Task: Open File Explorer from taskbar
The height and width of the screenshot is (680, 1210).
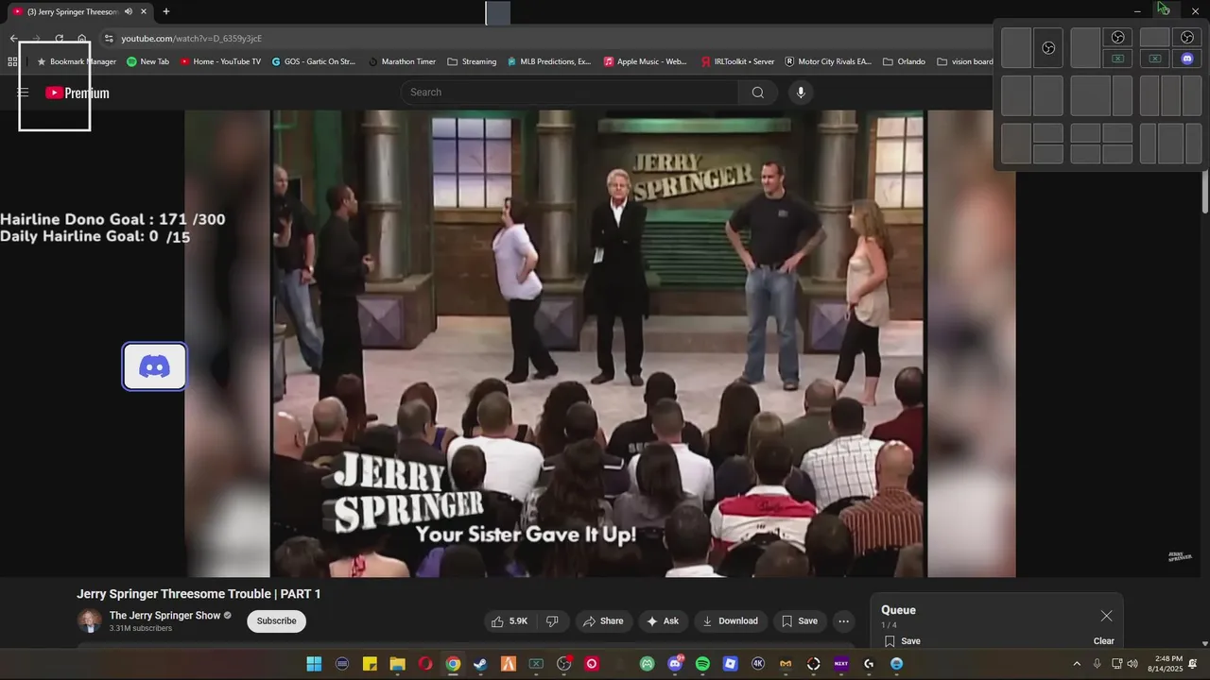Action: [x=397, y=664]
